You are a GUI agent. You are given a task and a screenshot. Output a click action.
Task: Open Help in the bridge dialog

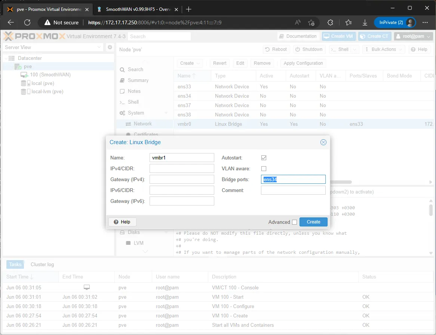coord(122,222)
